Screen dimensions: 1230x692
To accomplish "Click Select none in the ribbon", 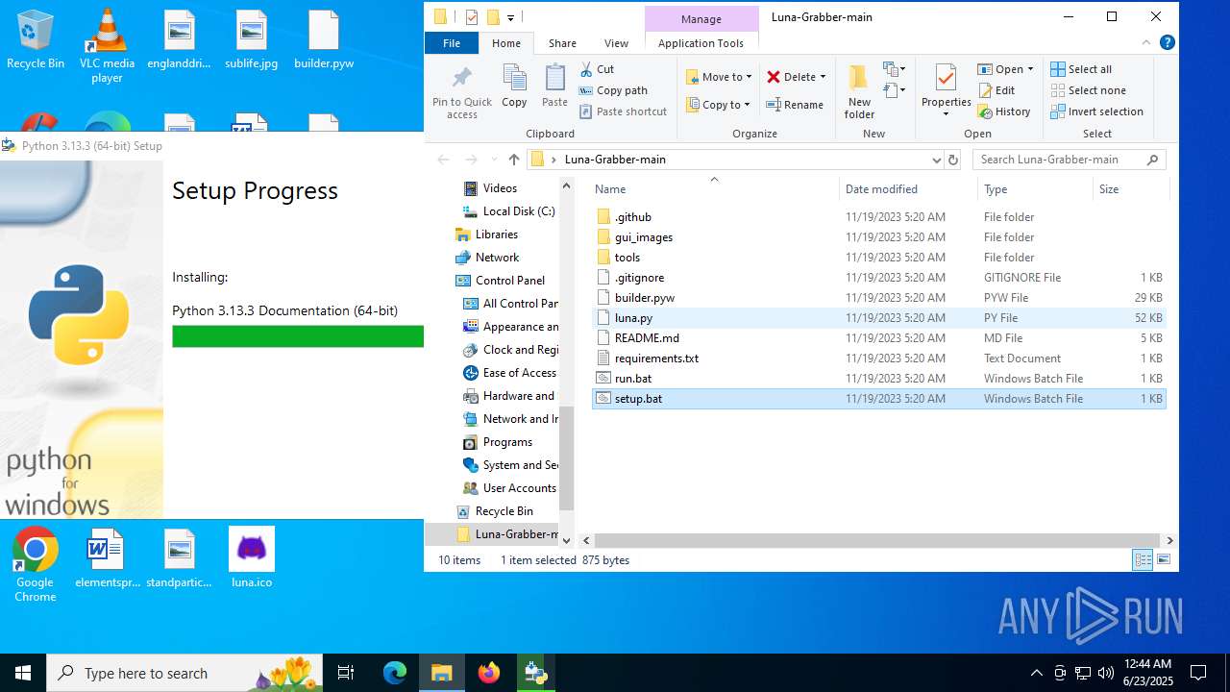I will coord(1088,90).
